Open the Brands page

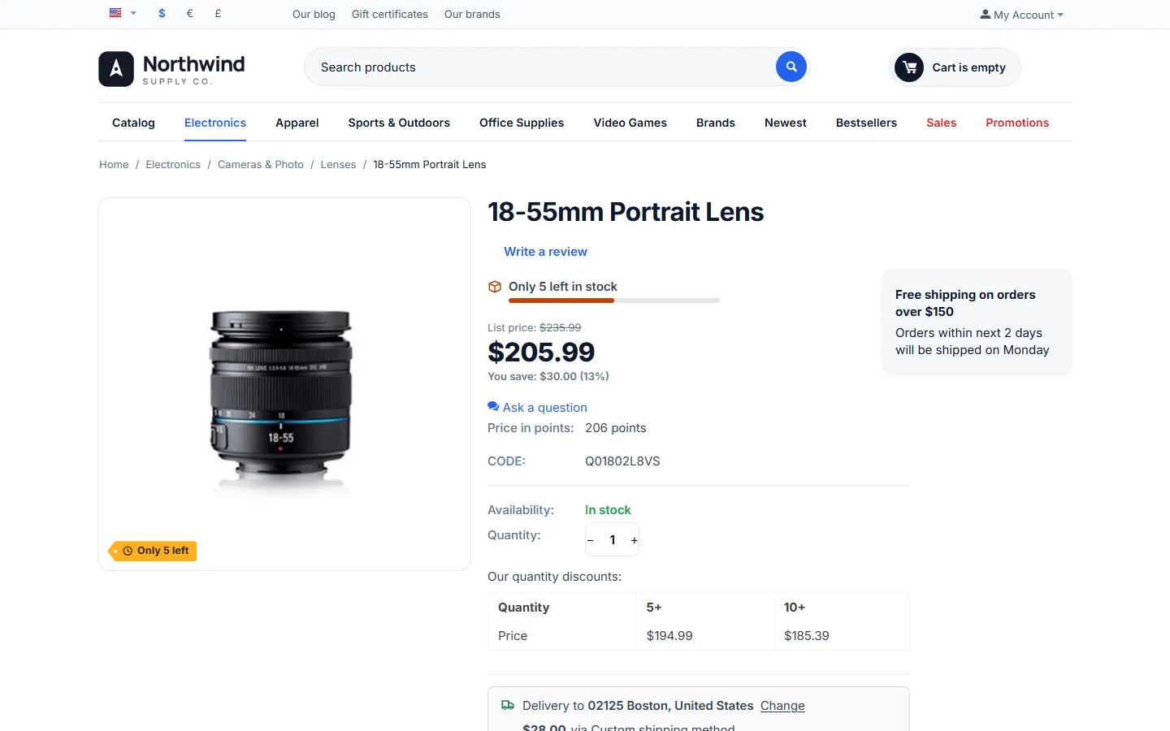[x=716, y=123]
